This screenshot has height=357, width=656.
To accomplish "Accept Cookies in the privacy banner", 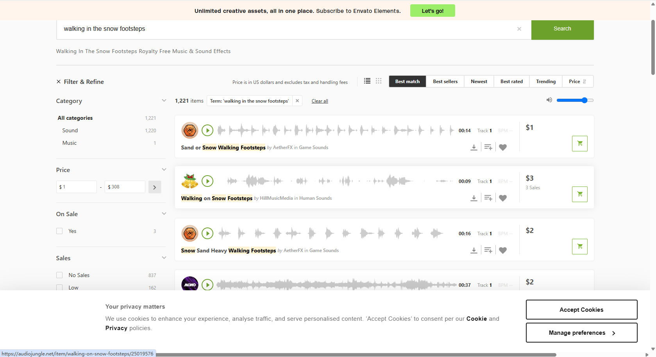I will [581, 309].
